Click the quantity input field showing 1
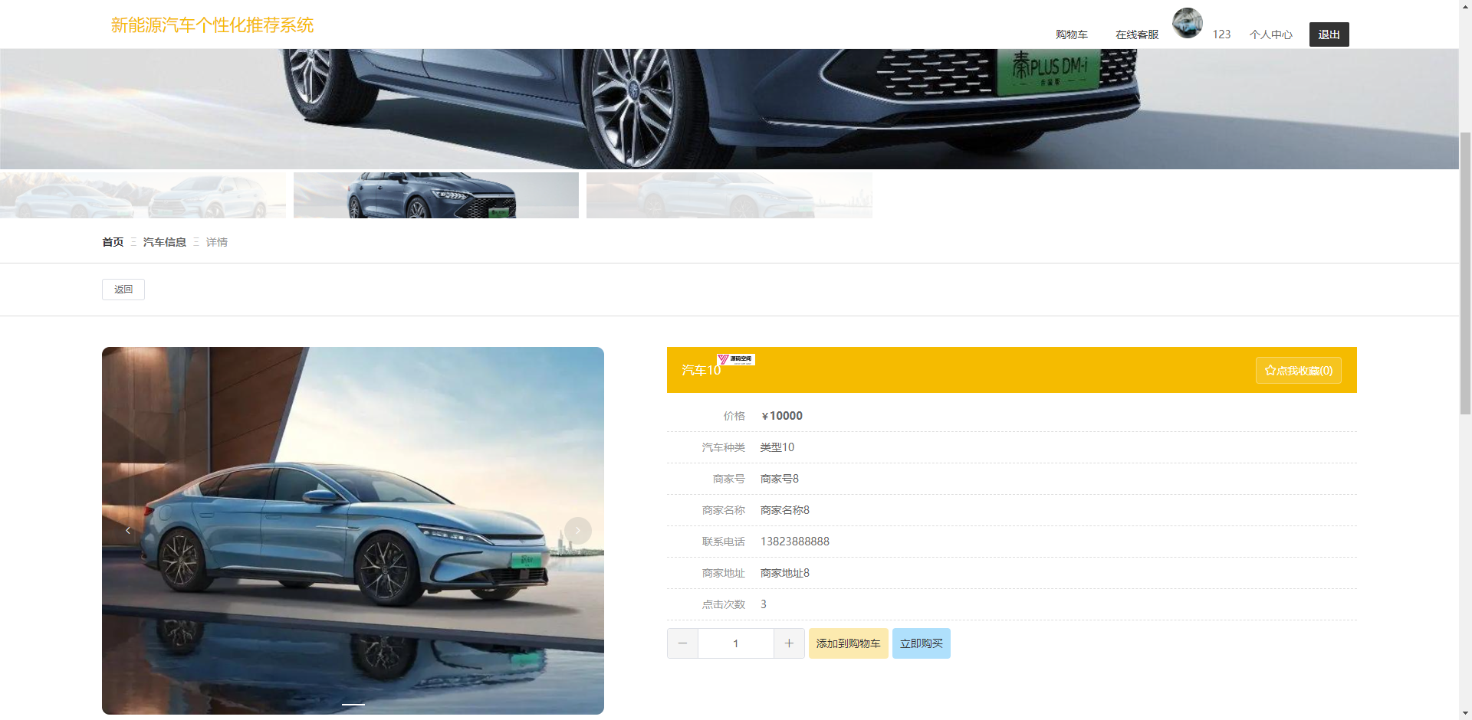Screen dimensions: 1472x720 coord(736,643)
